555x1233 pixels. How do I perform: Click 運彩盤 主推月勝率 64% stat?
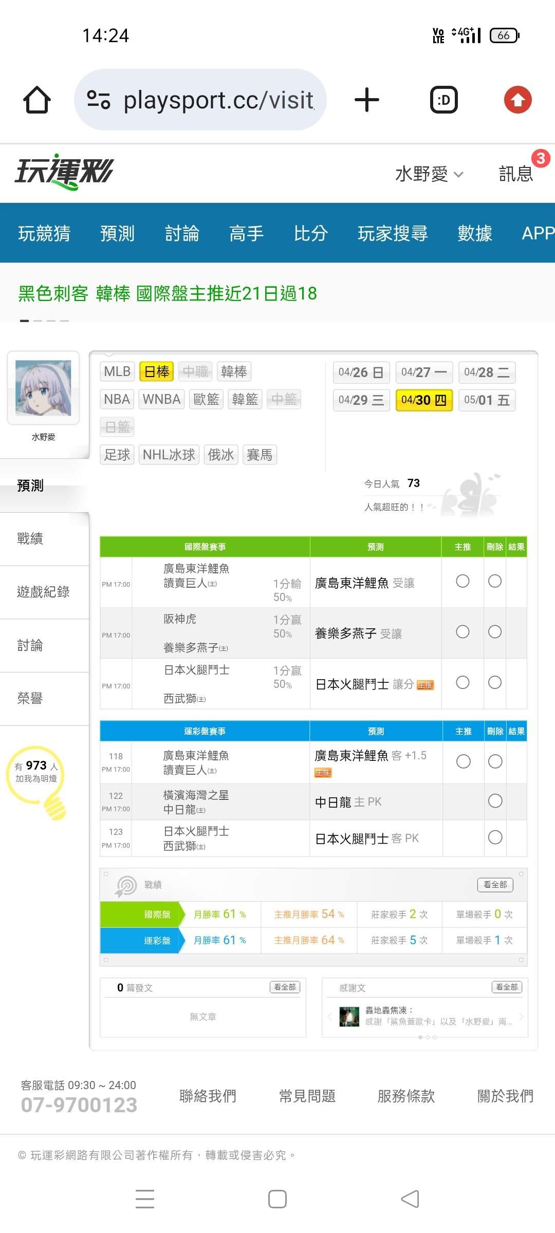[309, 940]
